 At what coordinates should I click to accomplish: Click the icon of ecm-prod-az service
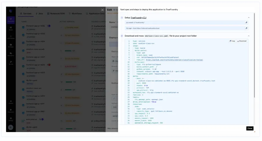[23, 121]
